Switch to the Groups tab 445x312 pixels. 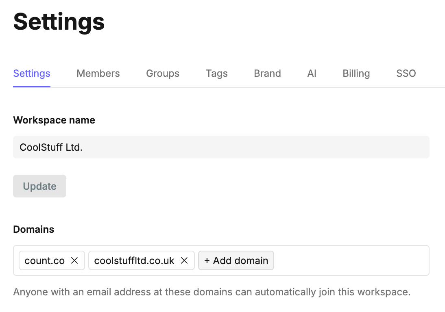(x=163, y=74)
